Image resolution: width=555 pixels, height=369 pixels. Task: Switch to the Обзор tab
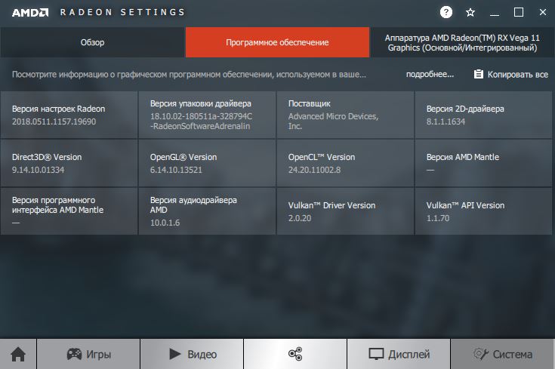click(92, 42)
